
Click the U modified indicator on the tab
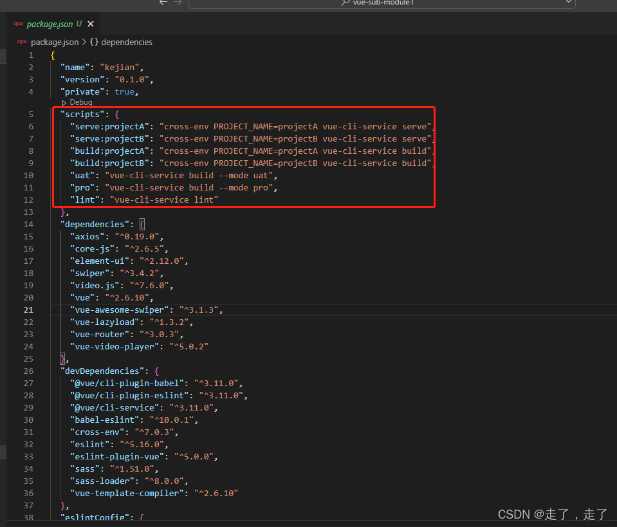[78, 23]
